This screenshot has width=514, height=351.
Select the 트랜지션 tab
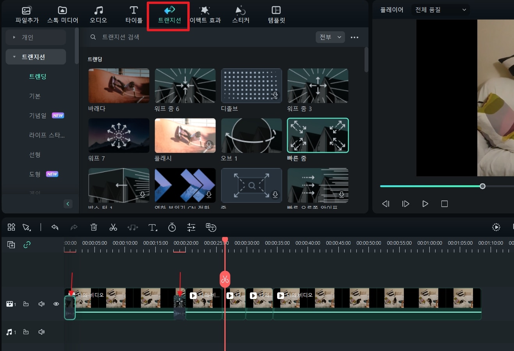[x=169, y=15]
